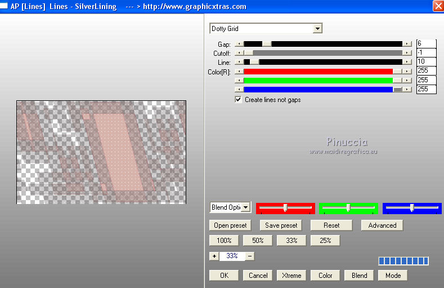This screenshot has height=288, width=444.
Task: Click blue color slider right arrow
Action: [407, 90]
